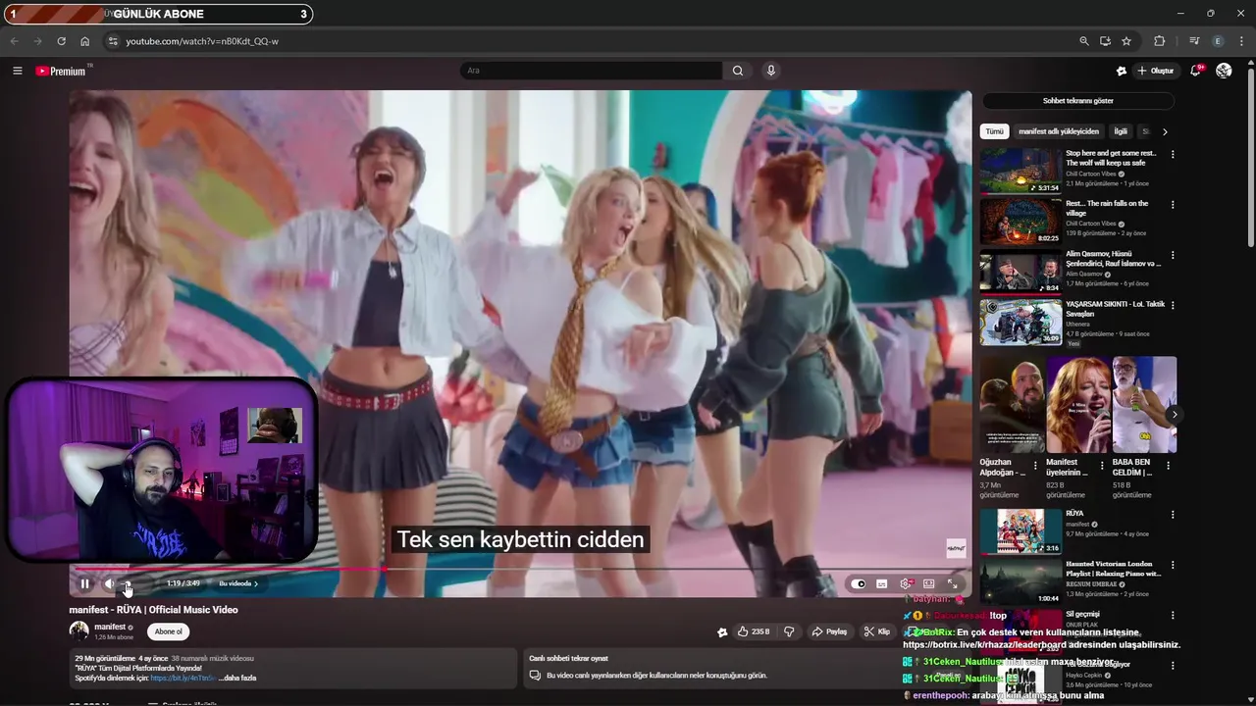This screenshot has height=706, width=1256.
Task: Go back in browser history
Action: [14, 41]
